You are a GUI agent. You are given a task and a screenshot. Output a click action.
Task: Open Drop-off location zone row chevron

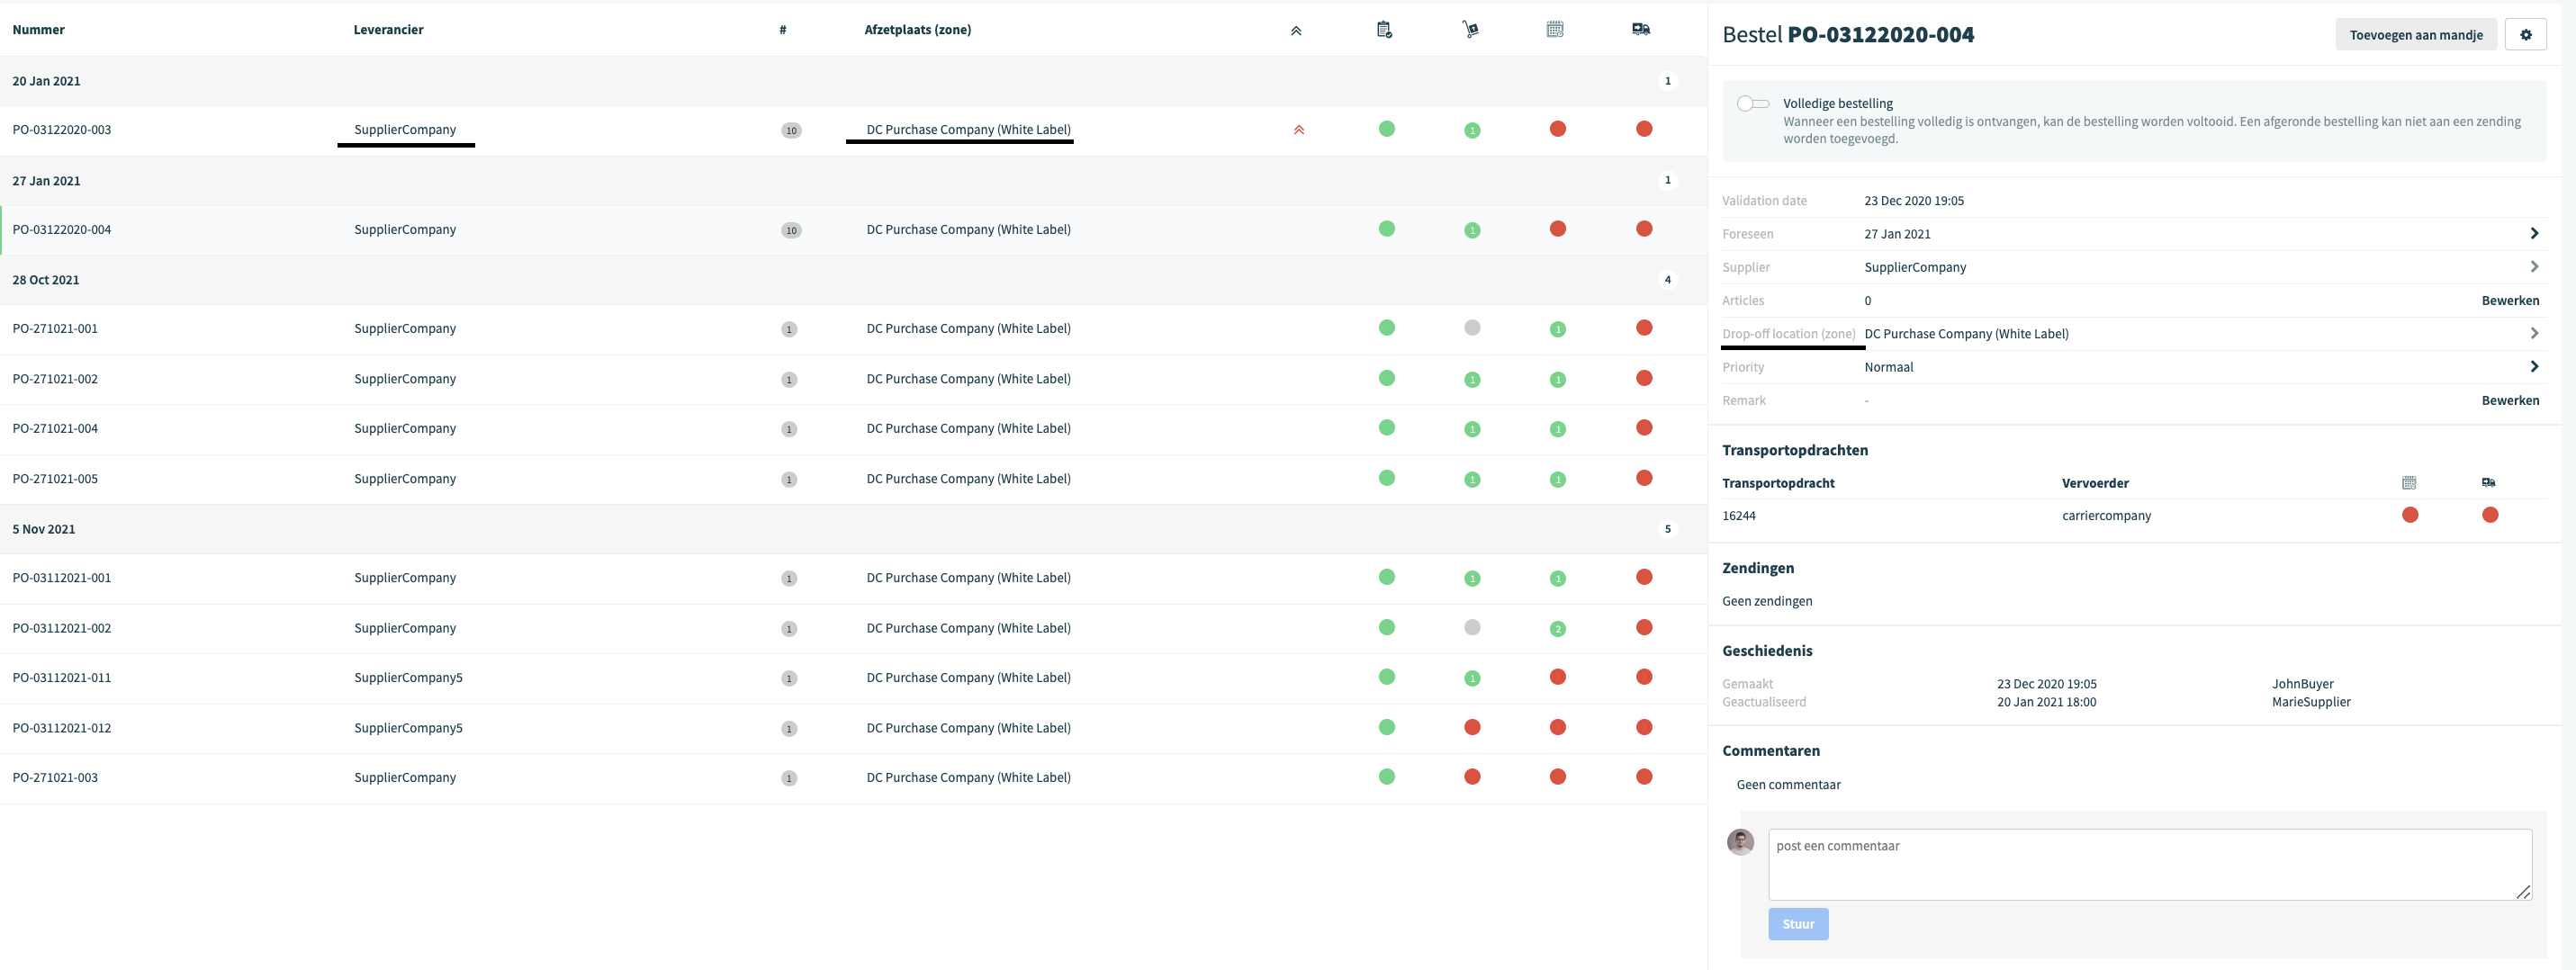[x=2534, y=334]
